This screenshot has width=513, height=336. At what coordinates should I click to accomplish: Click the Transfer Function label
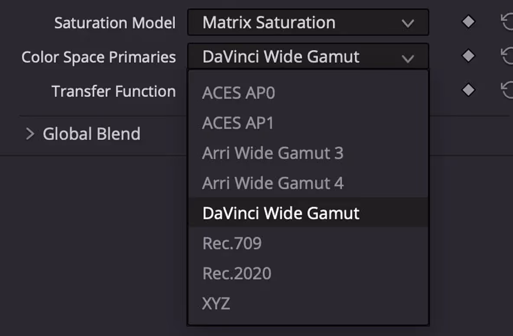(x=114, y=91)
